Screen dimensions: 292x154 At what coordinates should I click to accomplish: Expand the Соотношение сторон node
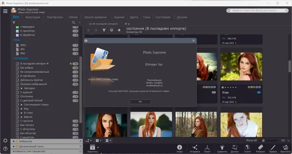tap(22, 105)
